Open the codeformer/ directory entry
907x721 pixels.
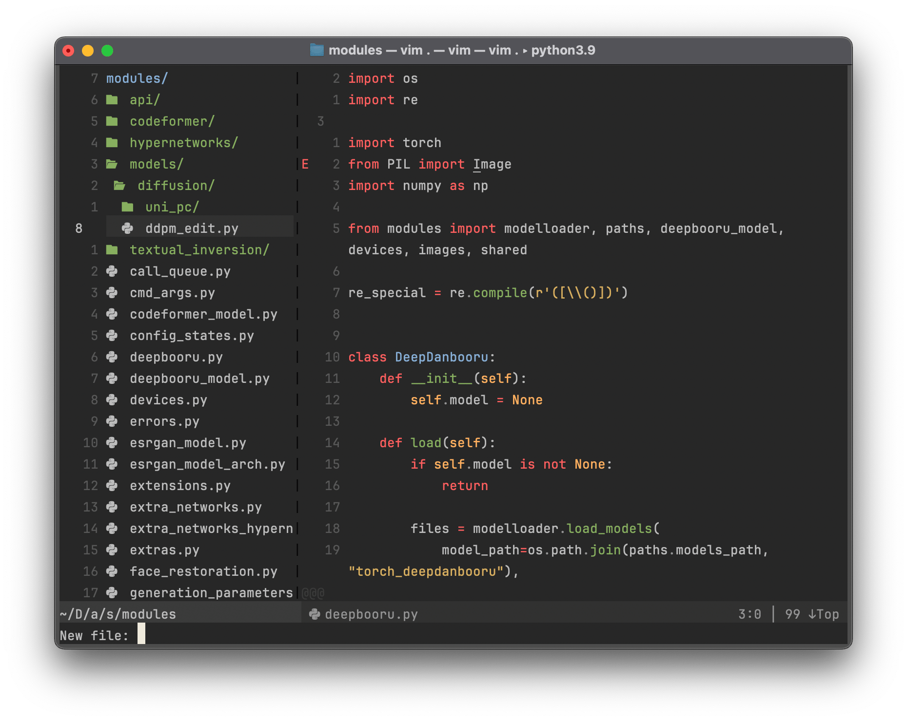(172, 121)
